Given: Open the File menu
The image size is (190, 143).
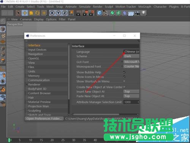Looking at the screenshot, I should [3, 7].
